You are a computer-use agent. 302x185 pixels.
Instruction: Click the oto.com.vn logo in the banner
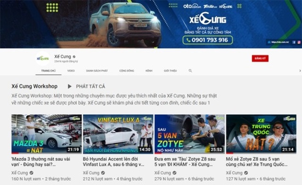192,6
